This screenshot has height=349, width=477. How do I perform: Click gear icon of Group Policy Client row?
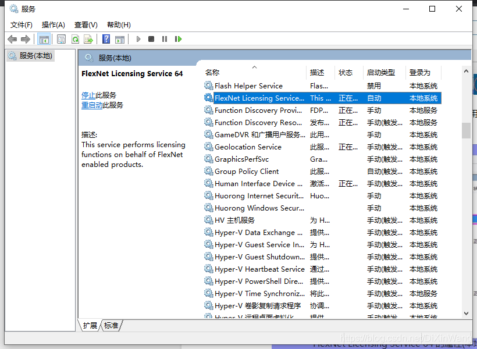click(x=208, y=171)
